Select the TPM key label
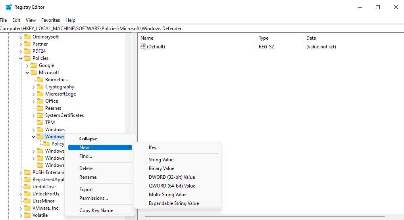This screenshot has width=404, height=220. (x=50, y=122)
